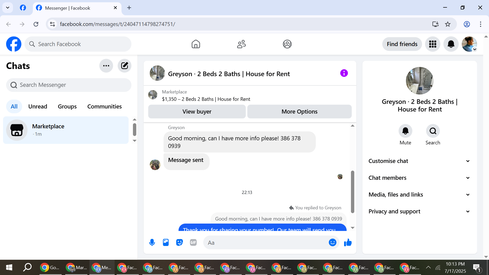Go to the Home feed icon
This screenshot has height=275, width=489.
click(x=196, y=44)
